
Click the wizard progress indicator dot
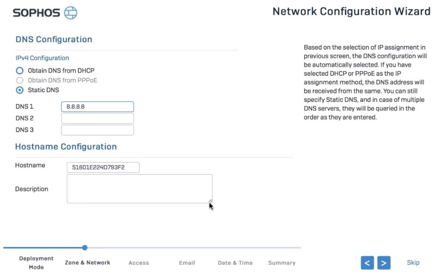(85, 247)
